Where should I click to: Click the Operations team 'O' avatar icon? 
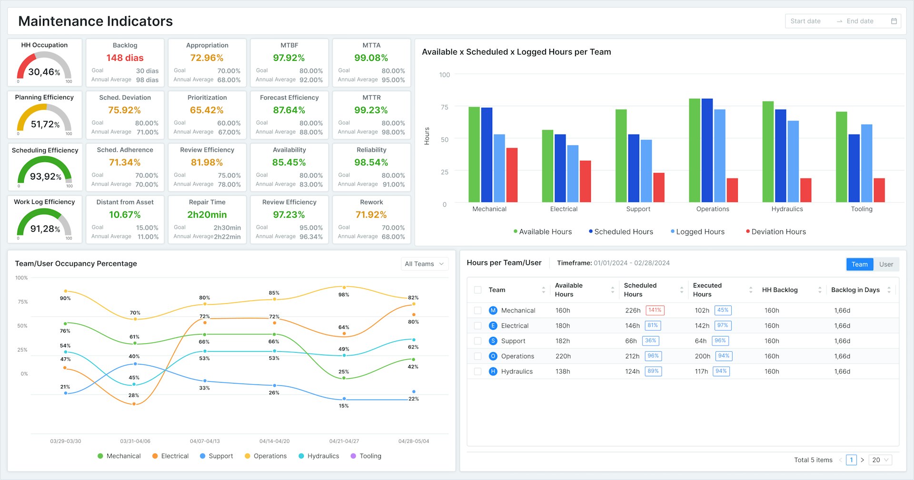(x=493, y=356)
